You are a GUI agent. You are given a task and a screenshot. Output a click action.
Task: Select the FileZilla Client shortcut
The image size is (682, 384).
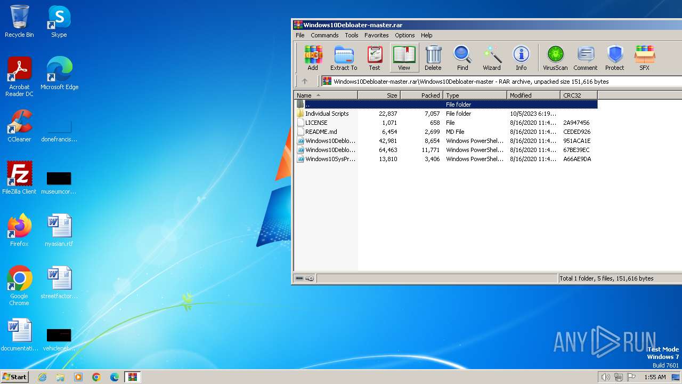[x=19, y=179]
